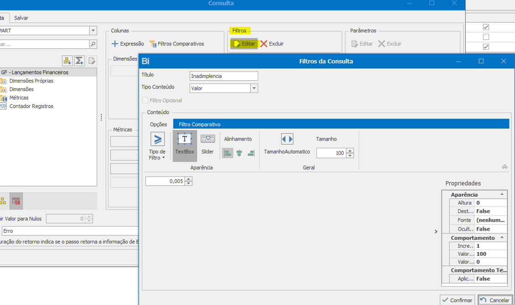515x305 pixels.
Task: Select the Métricas folder in the tree
Action: click(19, 98)
